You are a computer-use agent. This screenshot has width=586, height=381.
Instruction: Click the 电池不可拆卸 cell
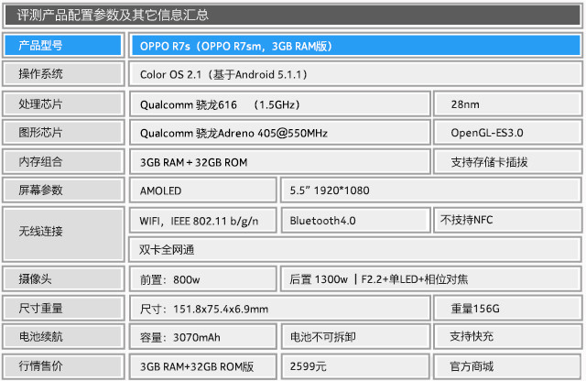point(355,336)
